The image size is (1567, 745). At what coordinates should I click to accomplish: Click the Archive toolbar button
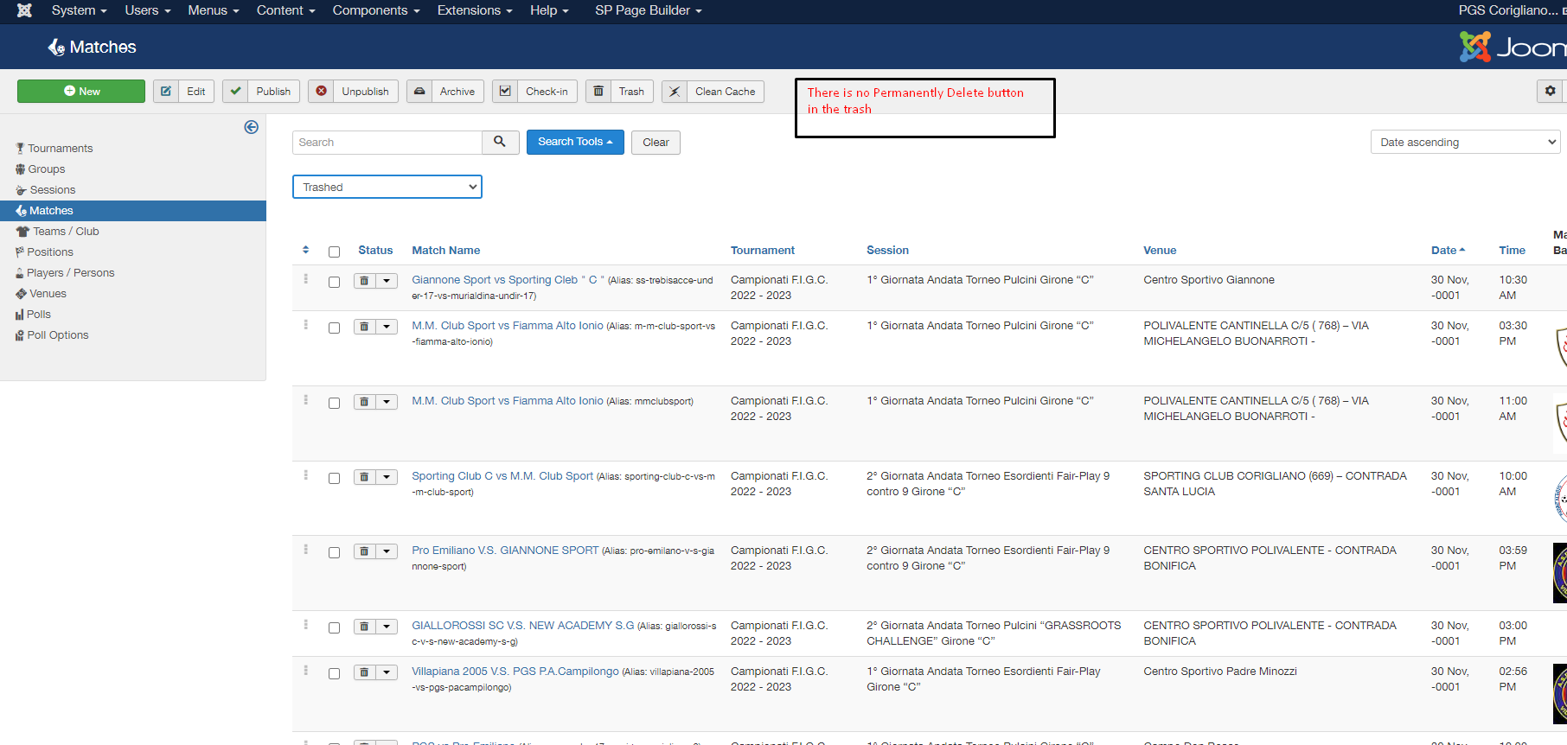[445, 92]
